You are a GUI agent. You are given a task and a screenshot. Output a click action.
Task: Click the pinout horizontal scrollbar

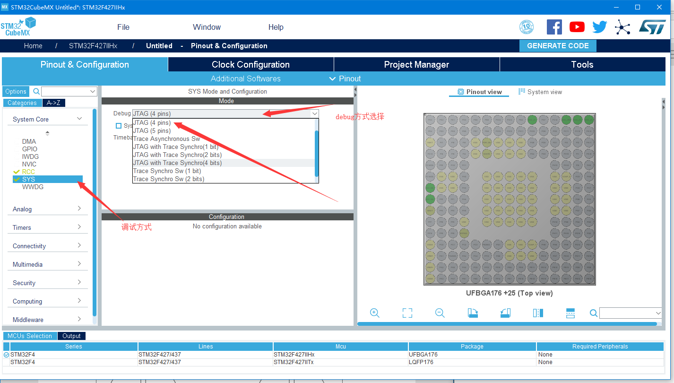point(507,324)
